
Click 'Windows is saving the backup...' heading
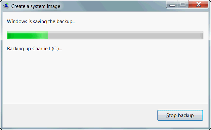pyautogui.click(x=41, y=22)
